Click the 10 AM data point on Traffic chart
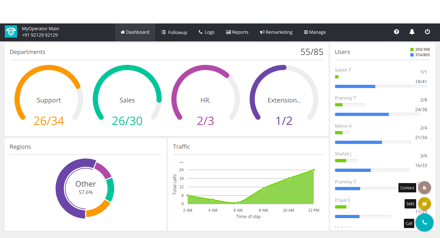 tap(289, 178)
